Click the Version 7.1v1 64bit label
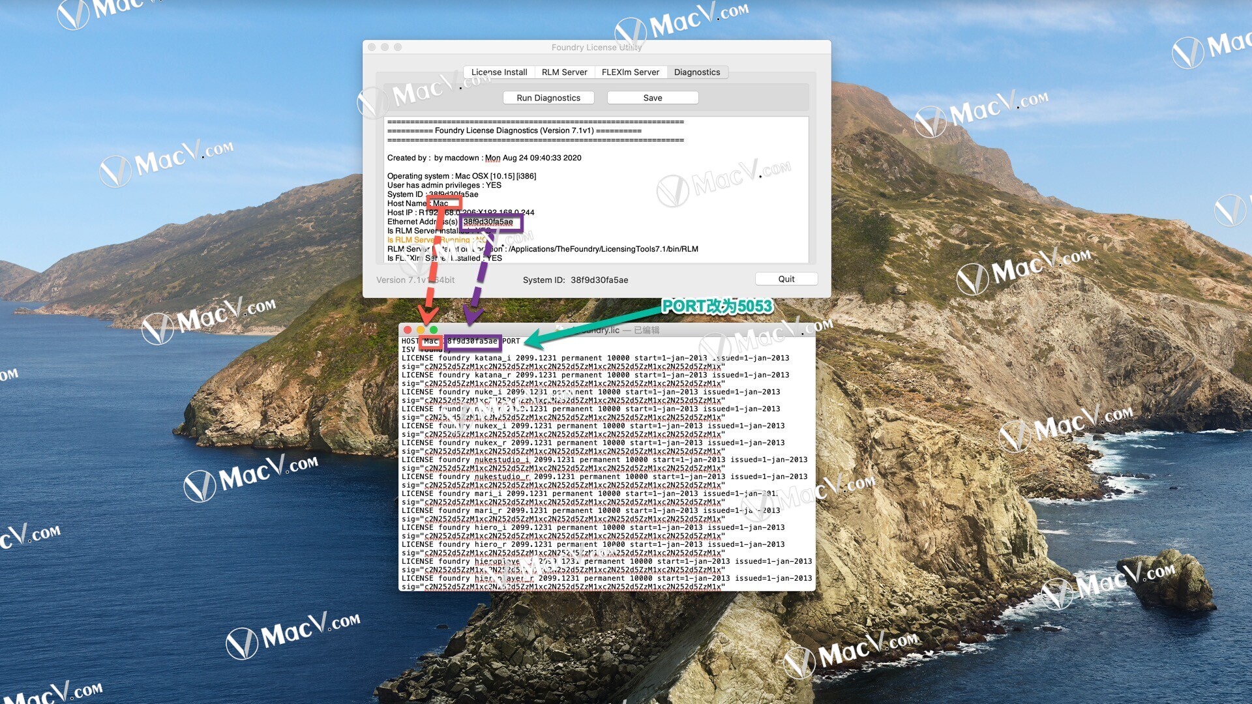1252x704 pixels. [415, 280]
